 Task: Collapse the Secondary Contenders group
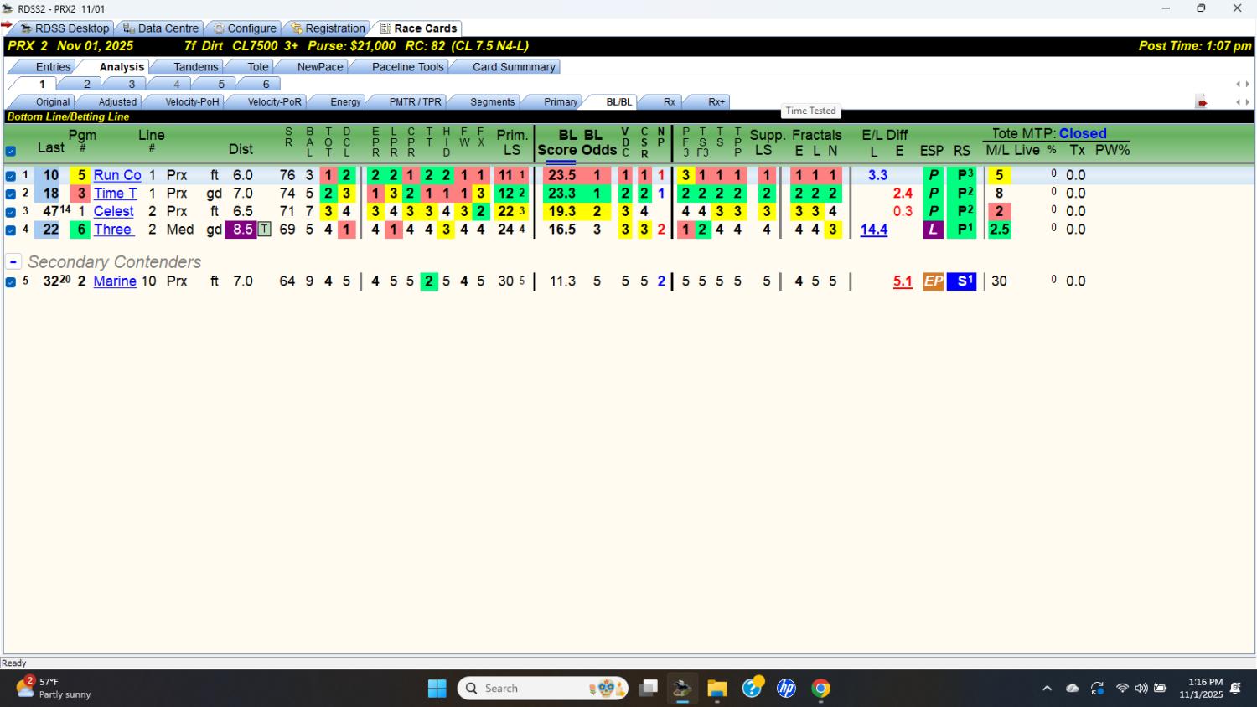coord(13,261)
